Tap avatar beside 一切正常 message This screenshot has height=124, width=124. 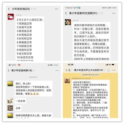point(10,101)
